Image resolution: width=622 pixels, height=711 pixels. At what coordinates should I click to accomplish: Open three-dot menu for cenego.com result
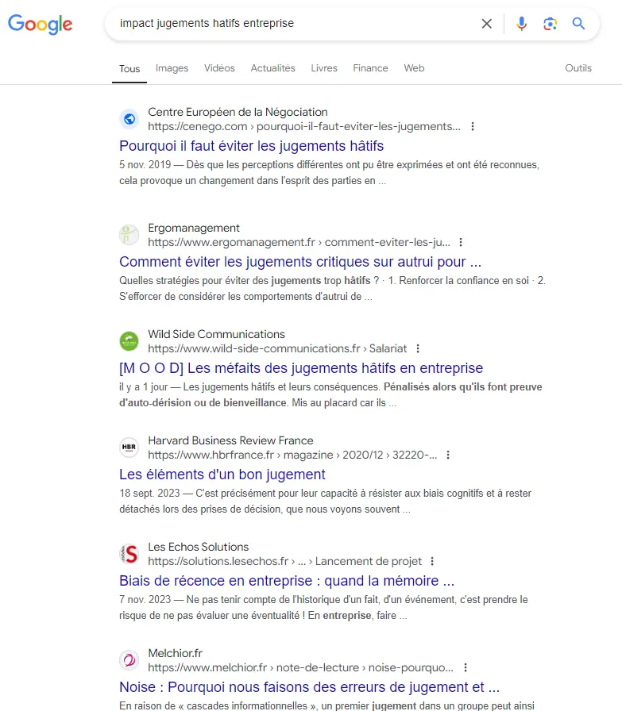(473, 126)
